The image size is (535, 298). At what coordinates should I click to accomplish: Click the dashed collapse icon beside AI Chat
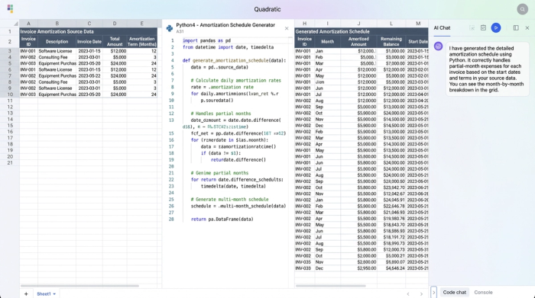click(472, 28)
